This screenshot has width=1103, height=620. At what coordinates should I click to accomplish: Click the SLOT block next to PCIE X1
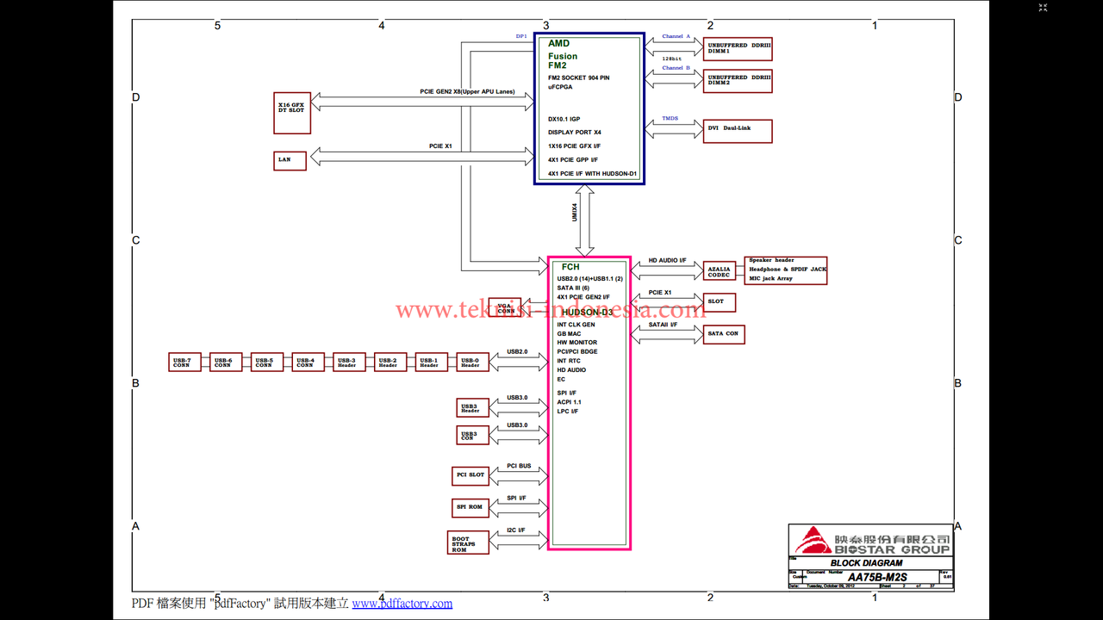720,302
